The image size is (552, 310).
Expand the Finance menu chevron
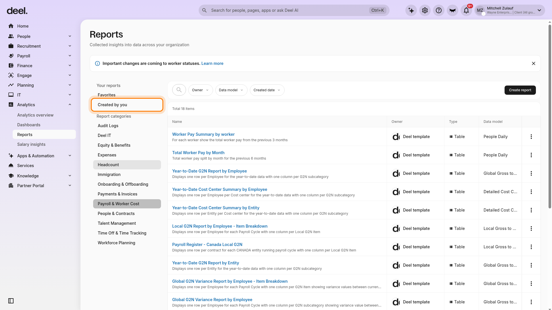pos(70,65)
